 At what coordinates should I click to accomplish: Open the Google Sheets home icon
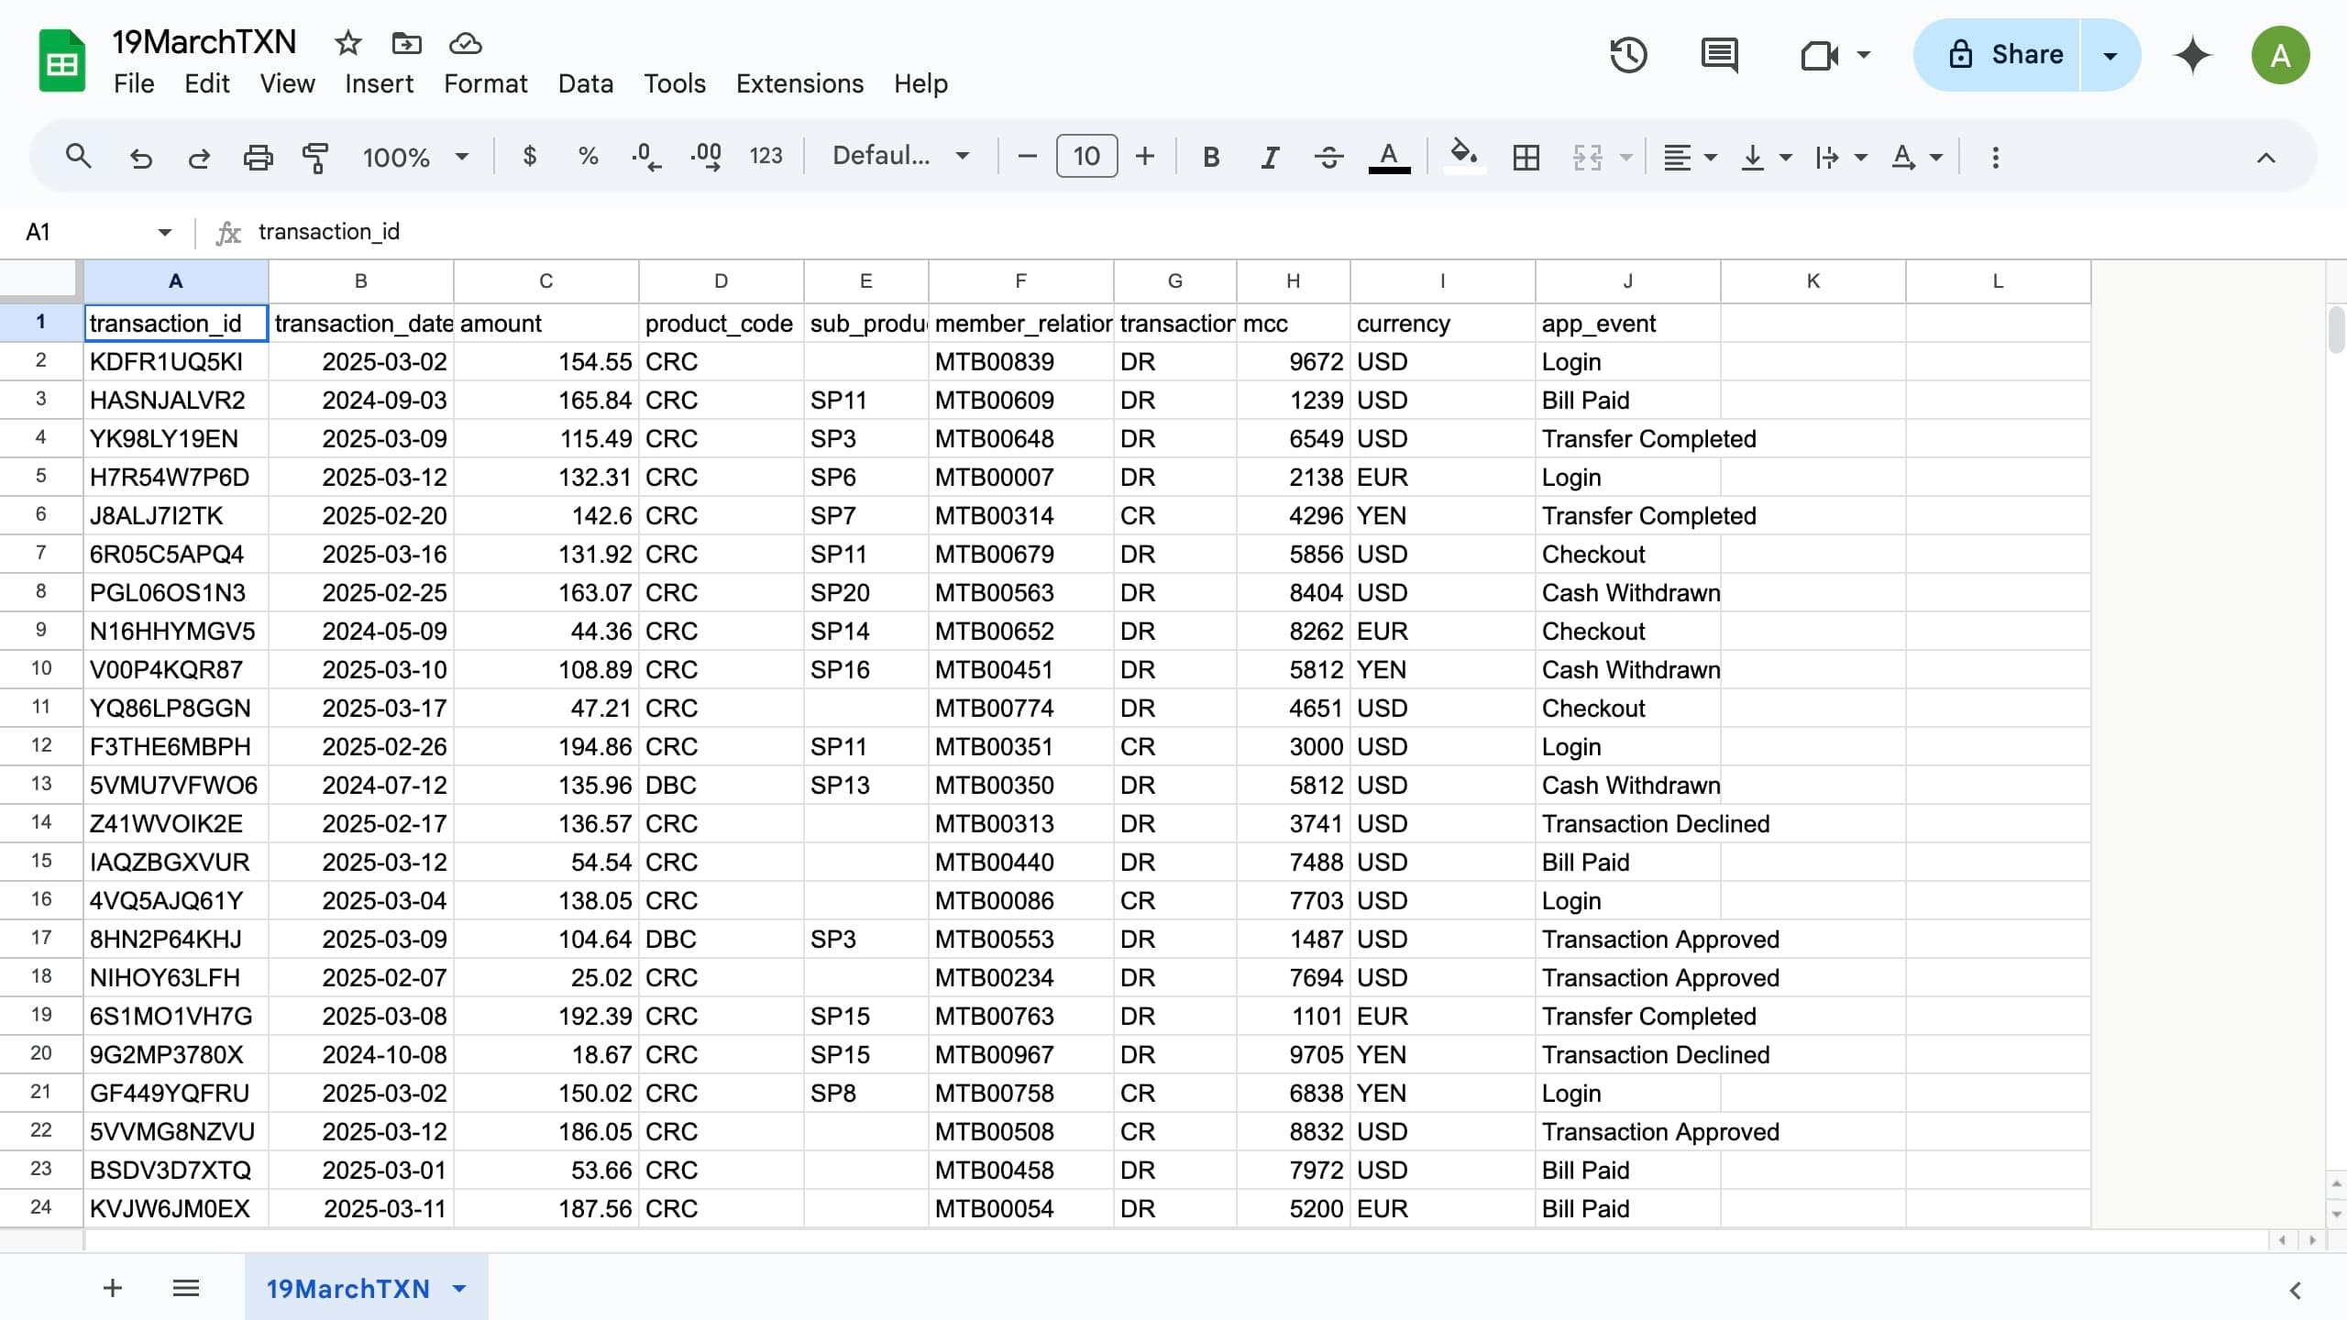pos(61,61)
